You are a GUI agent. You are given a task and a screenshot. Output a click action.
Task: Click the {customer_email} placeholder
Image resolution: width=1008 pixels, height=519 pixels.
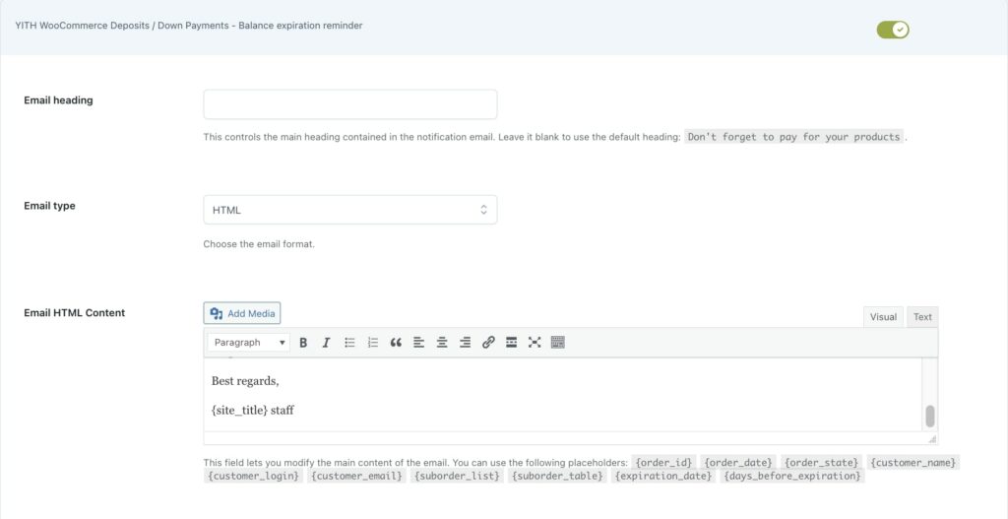coord(356,476)
